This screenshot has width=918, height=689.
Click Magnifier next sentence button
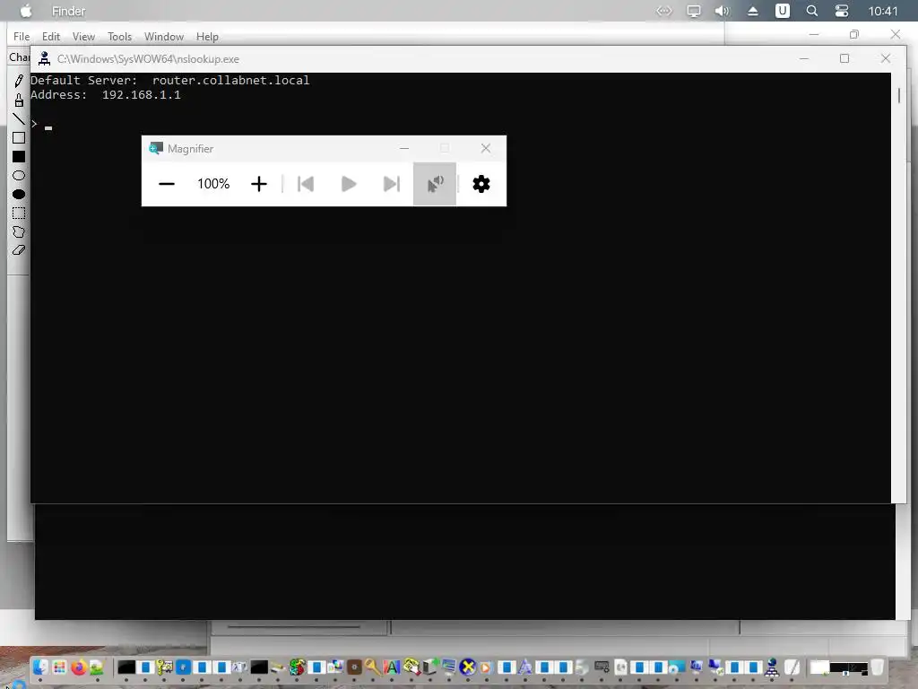click(x=391, y=184)
